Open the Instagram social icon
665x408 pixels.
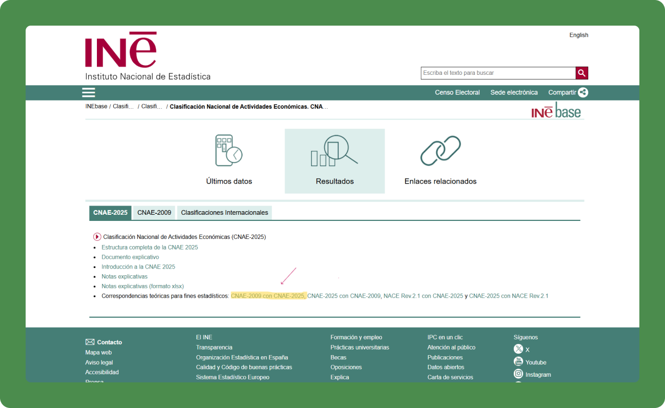518,374
